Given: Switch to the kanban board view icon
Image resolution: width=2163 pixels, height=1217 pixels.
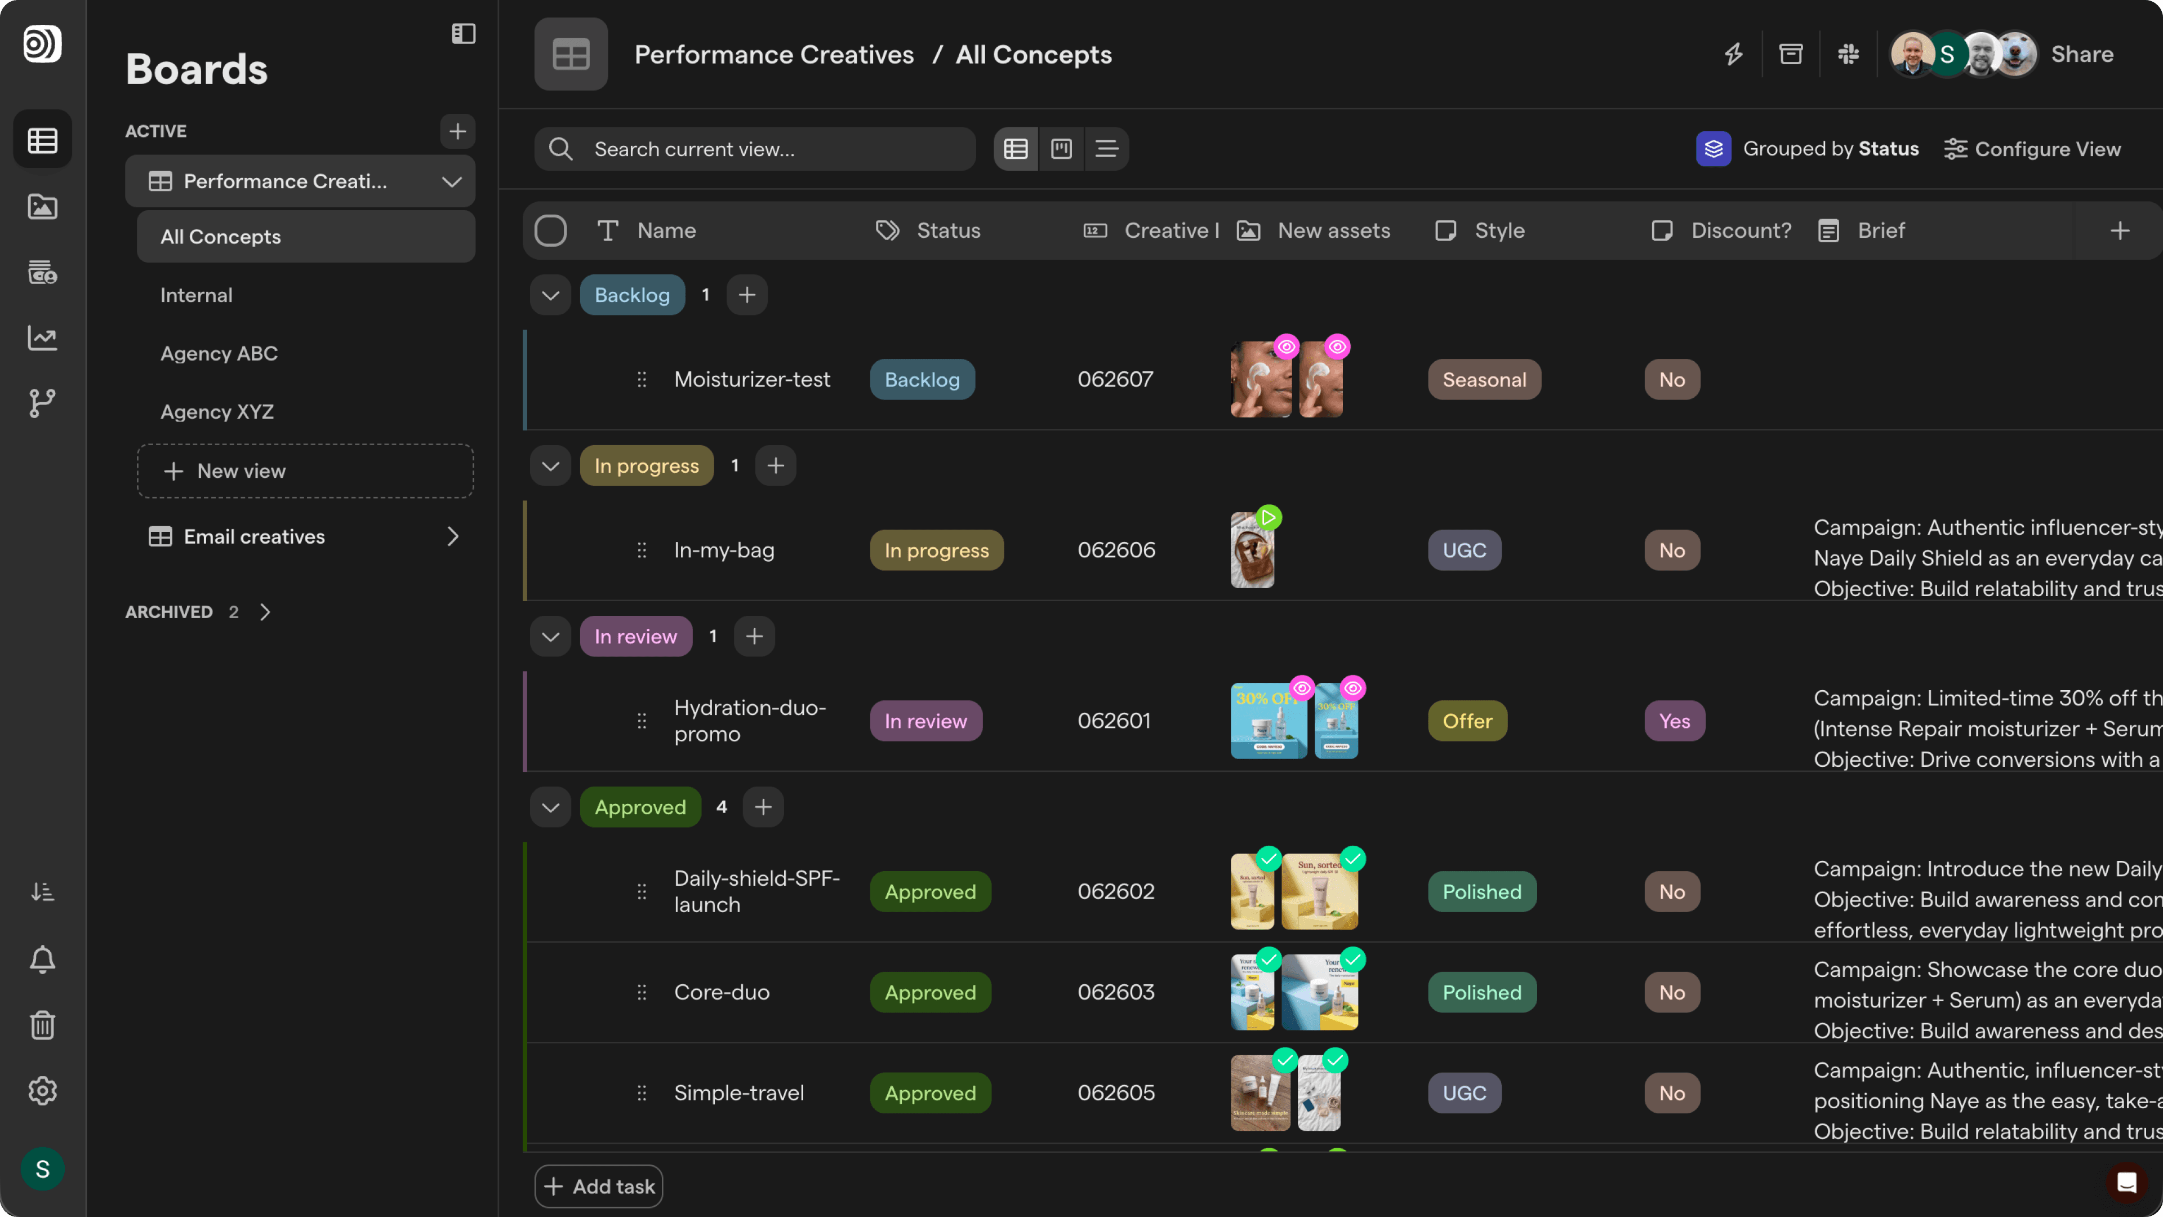Looking at the screenshot, I should click(x=1061, y=149).
